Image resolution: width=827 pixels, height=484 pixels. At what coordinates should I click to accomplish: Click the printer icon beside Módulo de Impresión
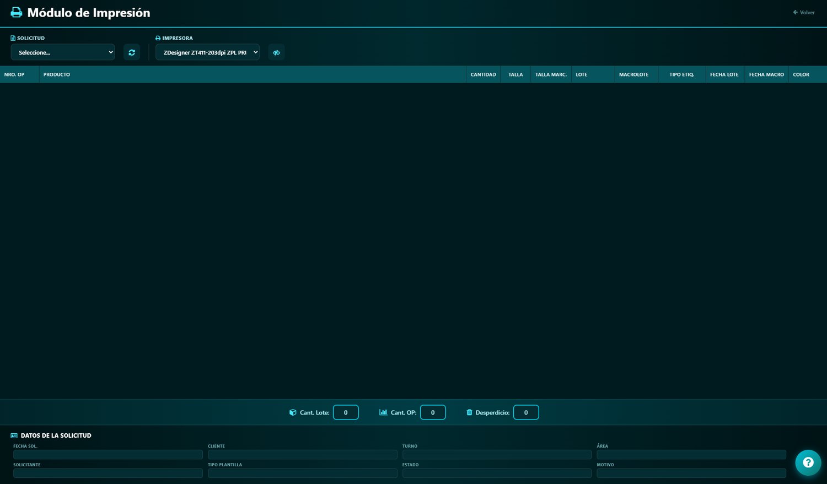(x=17, y=13)
